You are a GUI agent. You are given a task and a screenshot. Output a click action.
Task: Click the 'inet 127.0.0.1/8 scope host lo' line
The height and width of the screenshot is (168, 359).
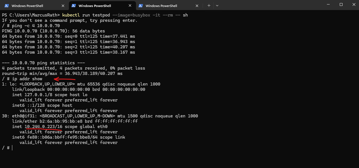coord(50,95)
